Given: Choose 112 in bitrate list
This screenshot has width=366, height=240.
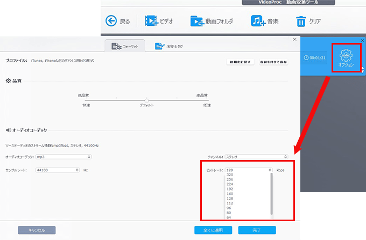Looking at the screenshot, I should [x=230, y=203].
